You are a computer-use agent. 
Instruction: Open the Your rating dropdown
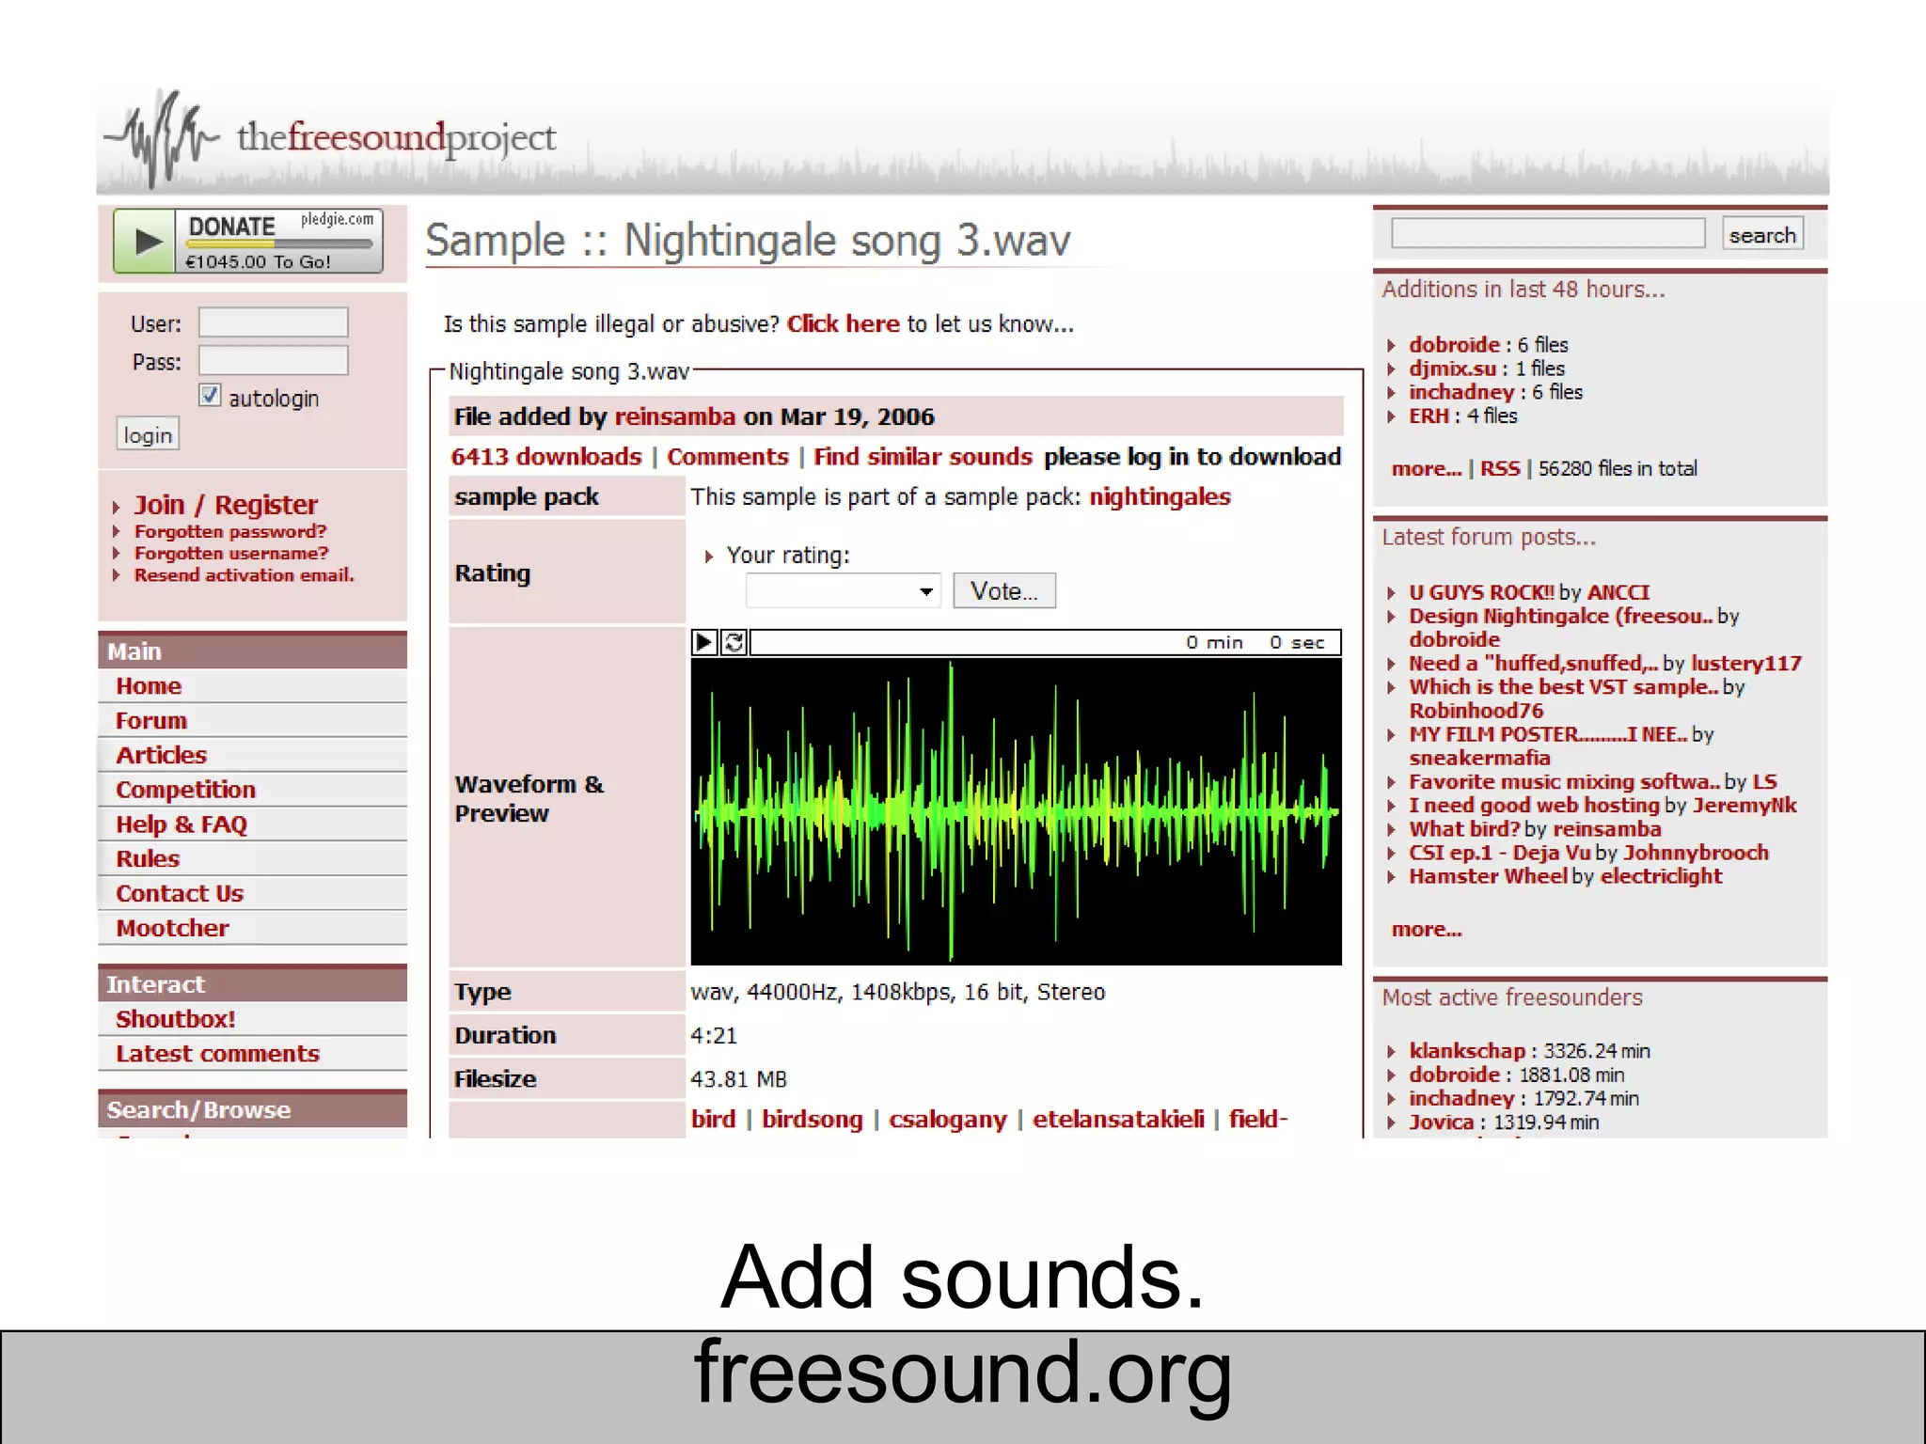click(x=844, y=591)
